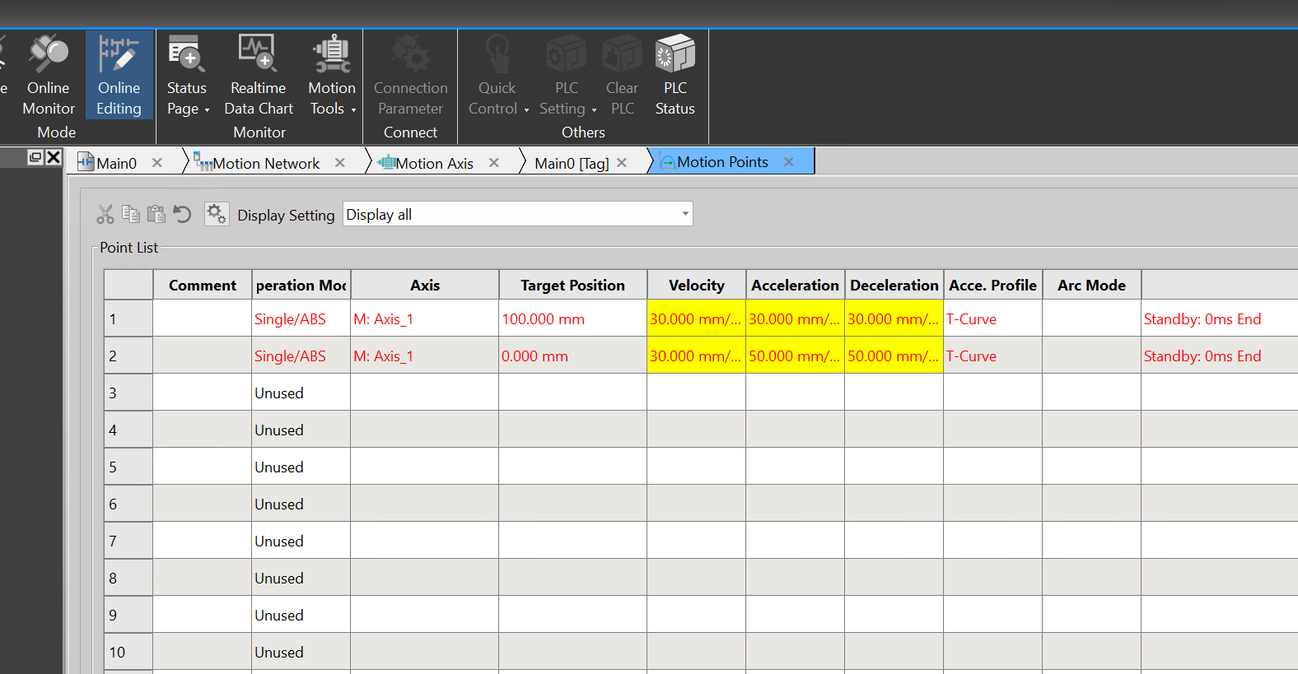Click the Acceleration column header
1298x674 pixels.
tap(795, 286)
